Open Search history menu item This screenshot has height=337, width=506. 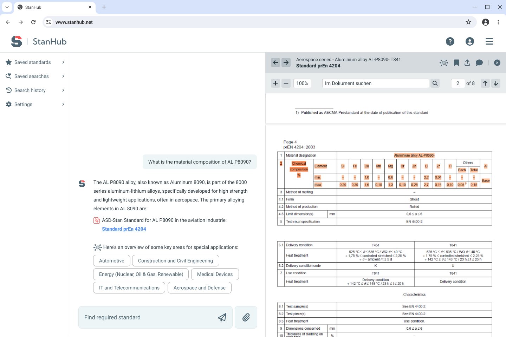click(35, 90)
